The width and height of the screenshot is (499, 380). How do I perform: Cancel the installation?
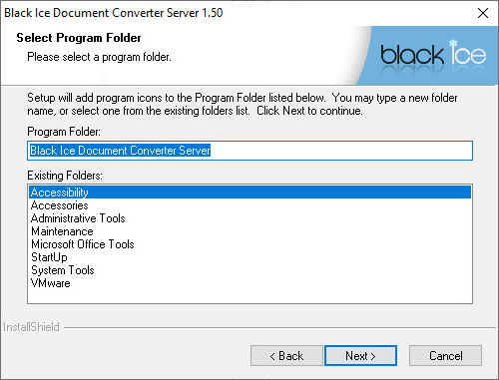tap(445, 356)
